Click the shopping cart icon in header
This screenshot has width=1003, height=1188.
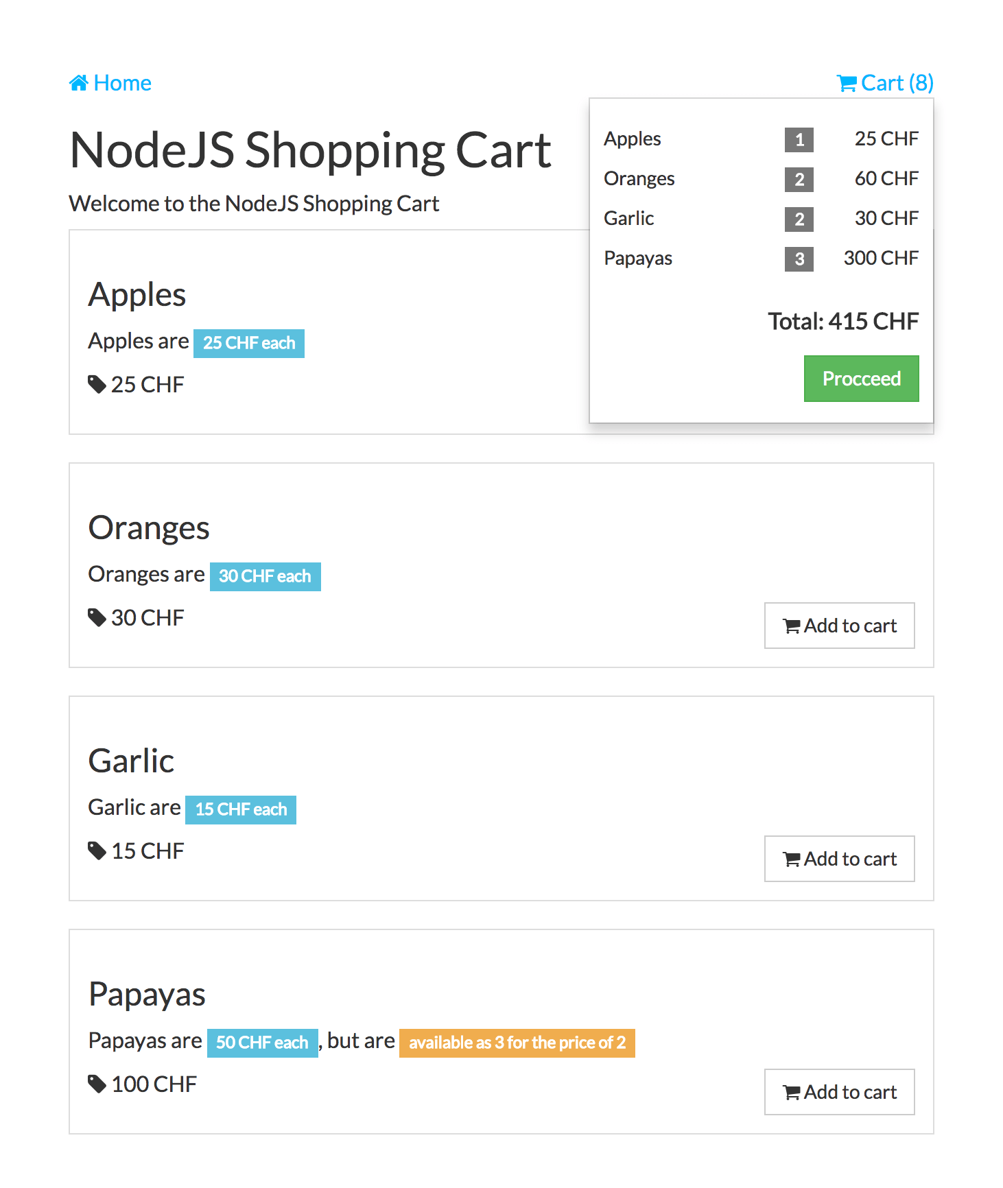pyautogui.click(x=847, y=84)
